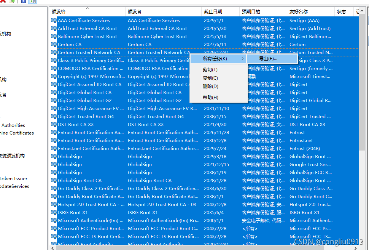This screenshot has height=250, width=369.
Task: Sort by the 友好名称 column header
Action: (x=311, y=12)
